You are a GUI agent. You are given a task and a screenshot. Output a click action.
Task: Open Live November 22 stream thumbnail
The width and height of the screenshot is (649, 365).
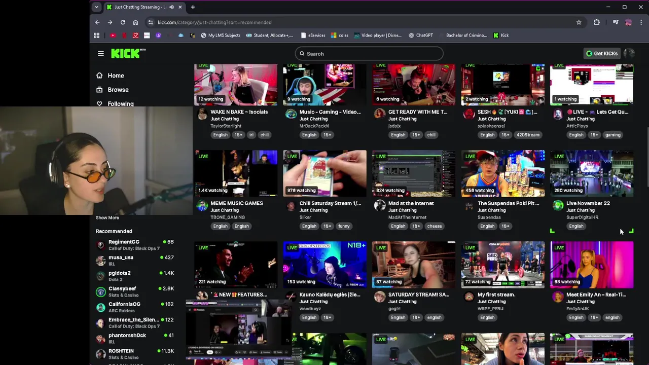pyautogui.click(x=592, y=173)
